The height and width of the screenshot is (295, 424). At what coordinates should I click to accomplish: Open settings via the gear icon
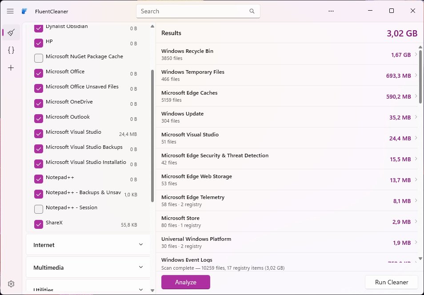click(11, 283)
